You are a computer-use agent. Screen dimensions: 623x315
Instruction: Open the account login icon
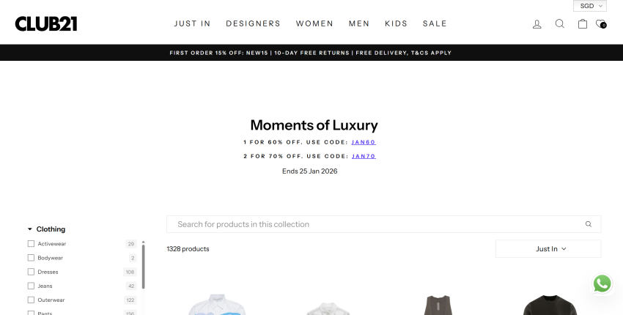(x=537, y=23)
